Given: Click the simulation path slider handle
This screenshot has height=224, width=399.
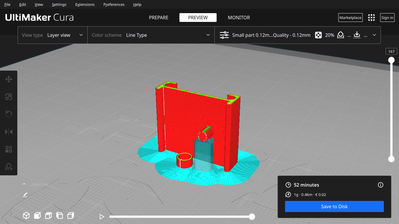Looking at the screenshot, I should coord(252,217).
